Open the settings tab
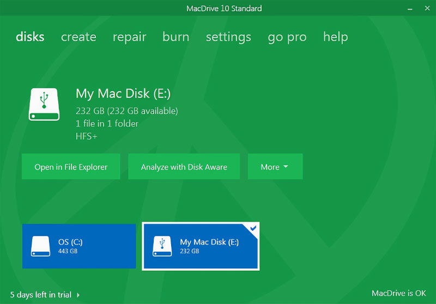This screenshot has height=304, width=436. pyautogui.click(x=228, y=38)
